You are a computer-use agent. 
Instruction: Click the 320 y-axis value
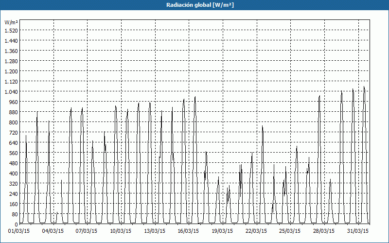click(x=14, y=184)
